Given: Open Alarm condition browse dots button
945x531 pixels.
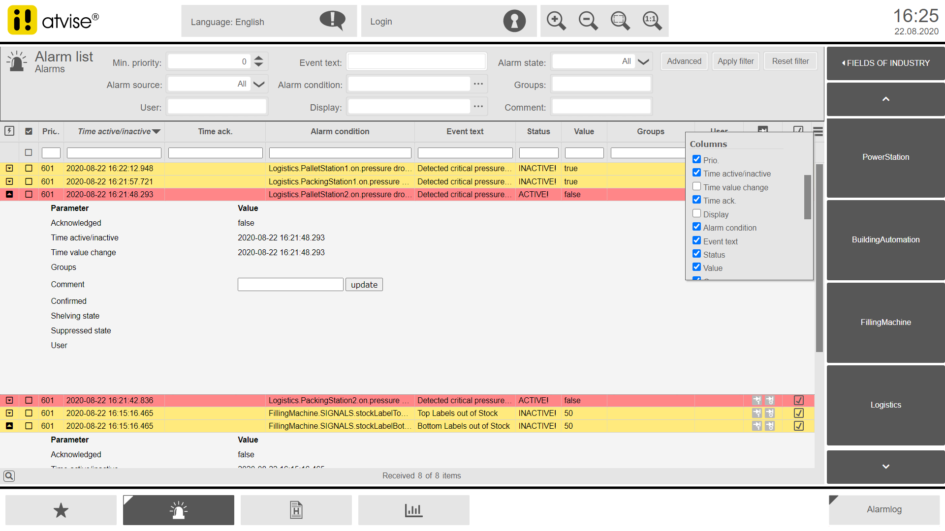Looking at the screenshot, I should 478,84.
